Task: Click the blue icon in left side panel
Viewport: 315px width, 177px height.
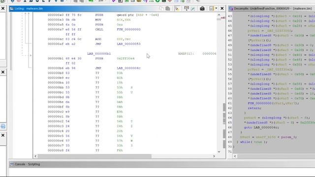Action: (3, 126)
